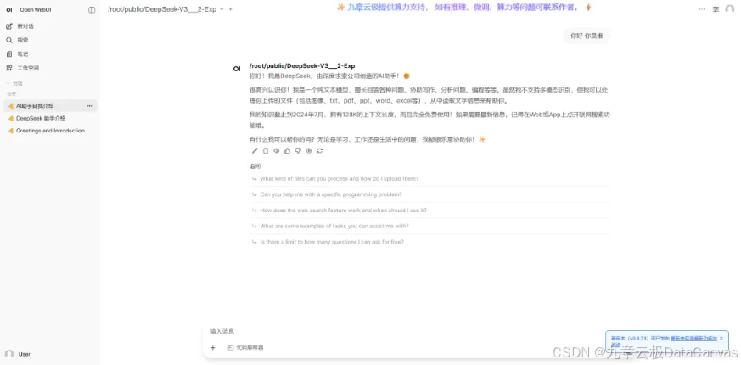The image size is (741, 365).
Task: Click the OI model avatar beside response
Action: click(237, 69)
